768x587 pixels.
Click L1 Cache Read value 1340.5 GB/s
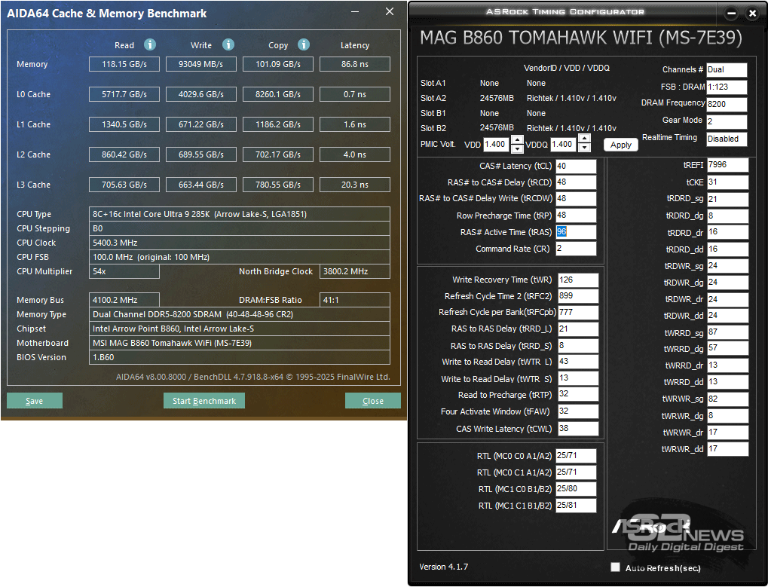(x=124, y=124)
